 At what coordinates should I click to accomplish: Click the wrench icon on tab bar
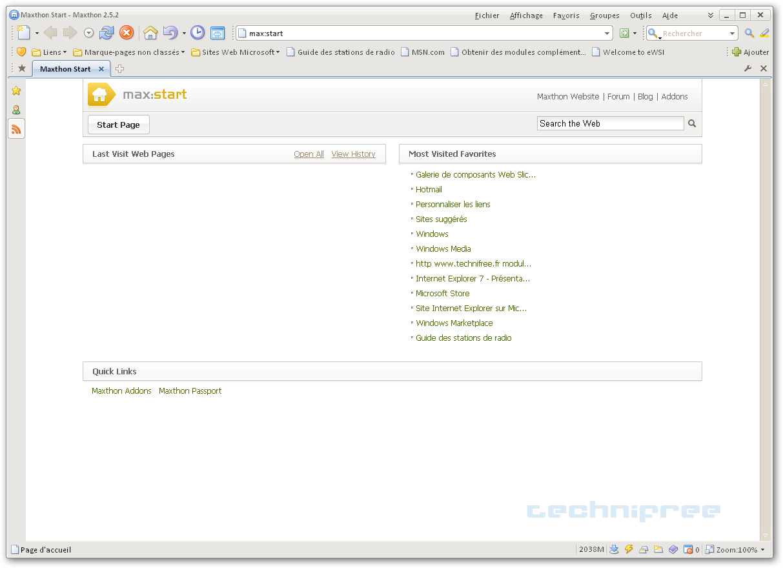pos(748,68)
